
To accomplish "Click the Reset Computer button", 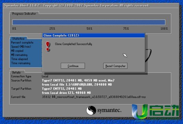I will (x=115, y=66).
